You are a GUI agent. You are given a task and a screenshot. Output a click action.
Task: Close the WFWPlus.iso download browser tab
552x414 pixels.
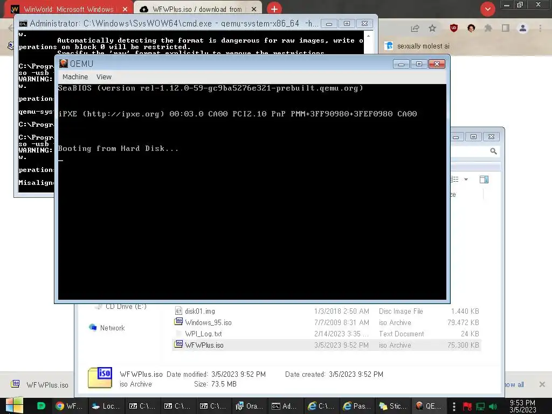pos(254,9)
